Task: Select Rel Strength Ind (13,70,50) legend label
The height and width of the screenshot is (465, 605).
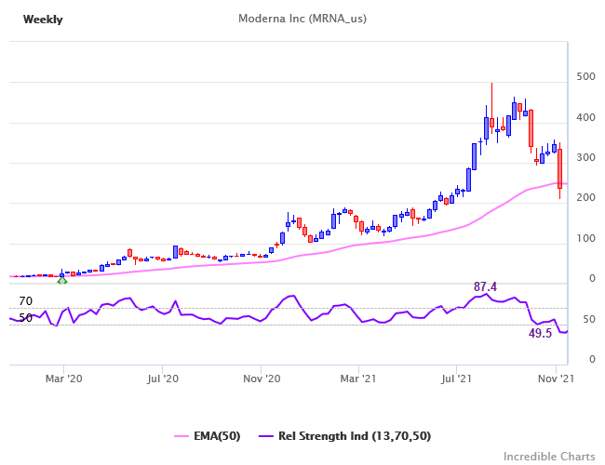Action: (355, 436)
